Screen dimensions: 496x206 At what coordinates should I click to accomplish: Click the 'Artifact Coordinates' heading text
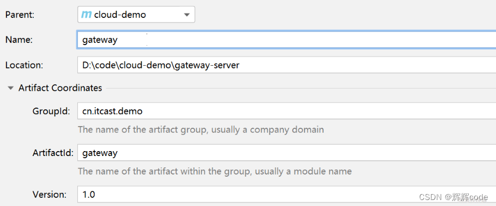(x=60, y=88)
